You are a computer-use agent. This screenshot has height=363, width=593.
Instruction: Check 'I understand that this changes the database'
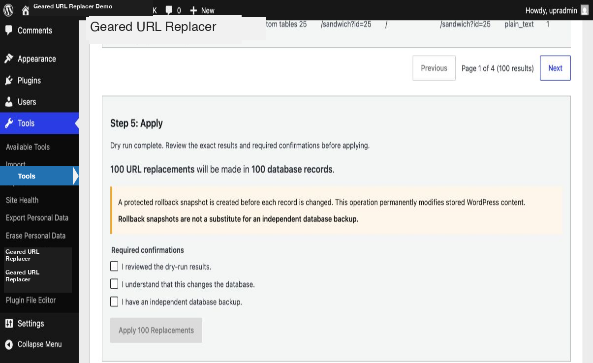[114, 284]
